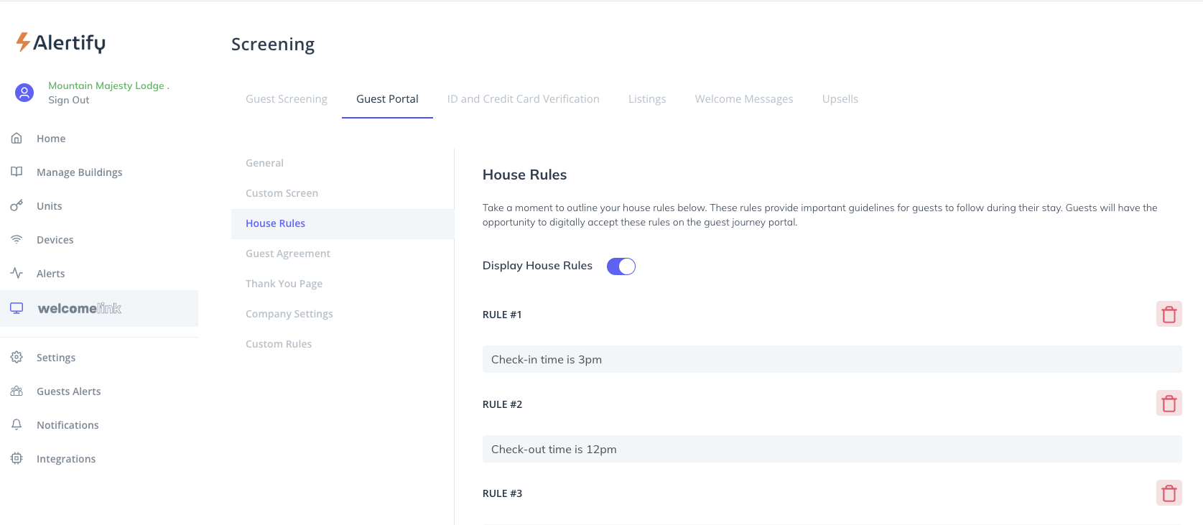This screenshot has height=525, width=1203.
Task: Switch to the Guest Screening tab
Action: tap(286, 99)
